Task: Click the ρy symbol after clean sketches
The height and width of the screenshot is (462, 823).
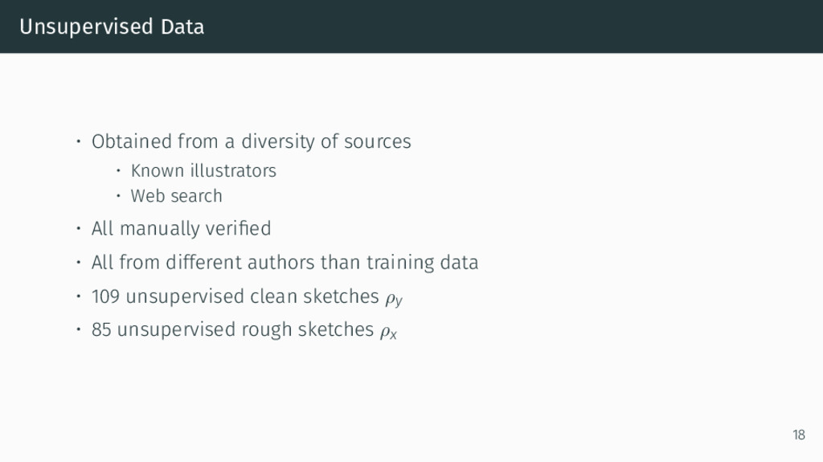Action: coord(394,299)
